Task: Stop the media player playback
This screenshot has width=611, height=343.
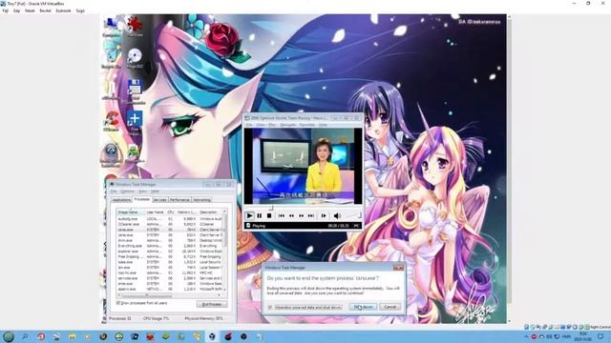Action: coord(269,215)
